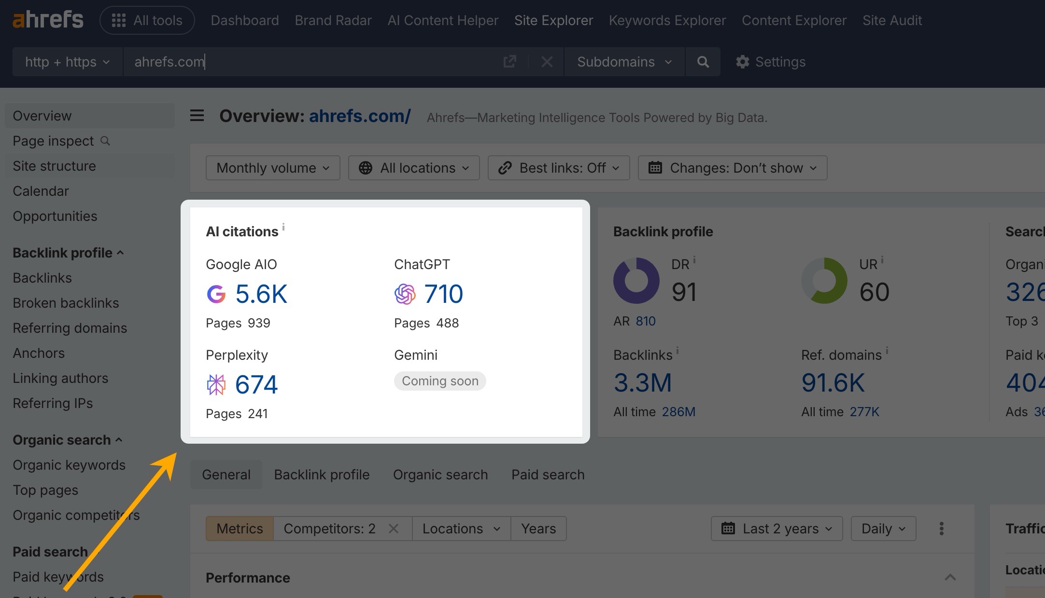The width and height of the screenshot is (1045, 598).
Task: Click the Ahrefs logo
Action: [48, 20]
